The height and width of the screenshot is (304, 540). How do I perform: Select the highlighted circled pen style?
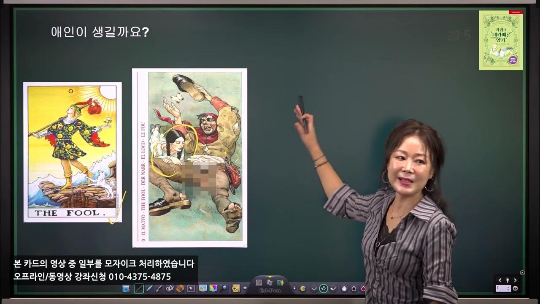324,289
